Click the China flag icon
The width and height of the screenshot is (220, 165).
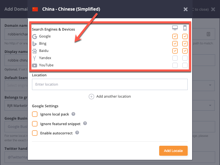(x=35, y=9)
